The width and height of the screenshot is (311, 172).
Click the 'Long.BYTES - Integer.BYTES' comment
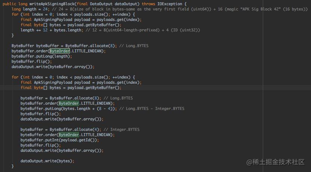point(155,109)
